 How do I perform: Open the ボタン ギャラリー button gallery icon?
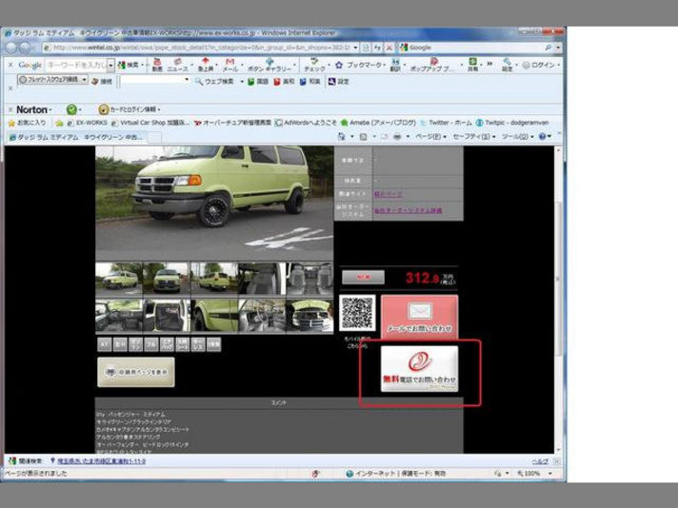point(269,65)
